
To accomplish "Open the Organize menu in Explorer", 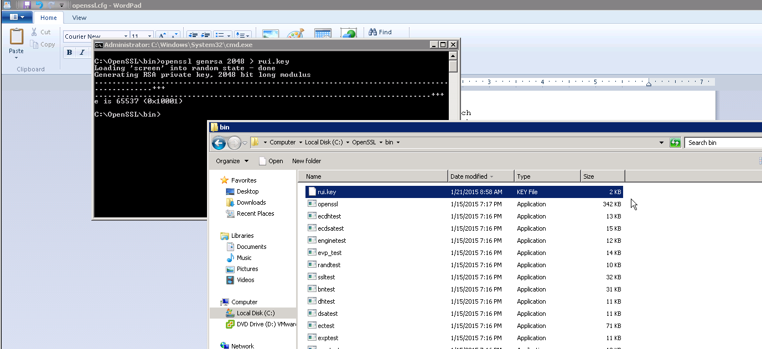I will (x=232, y=161).
